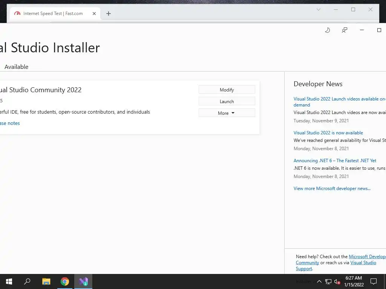
Task: Show hidden system tray icons
Action: [319, 281]
